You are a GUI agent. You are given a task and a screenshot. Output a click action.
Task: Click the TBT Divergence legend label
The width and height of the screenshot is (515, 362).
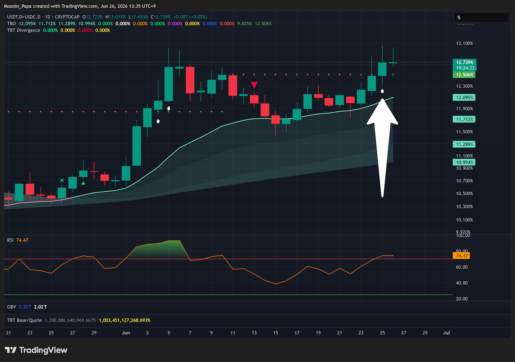coord(24,30)
